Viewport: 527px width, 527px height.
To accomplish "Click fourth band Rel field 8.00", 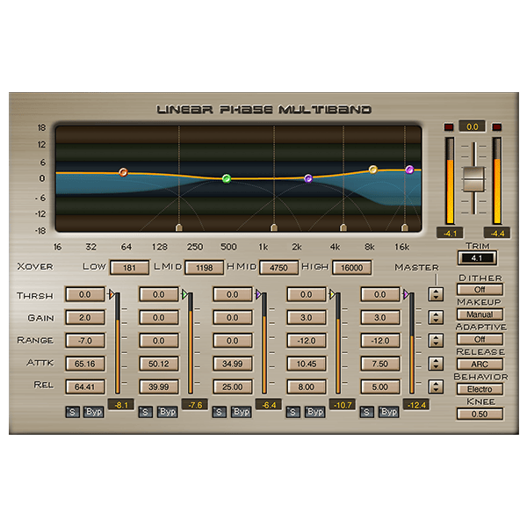I will coord(307,386).
